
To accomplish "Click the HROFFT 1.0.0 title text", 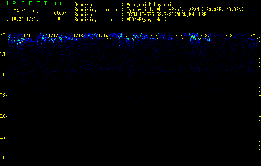I will (x=33, y=3).
